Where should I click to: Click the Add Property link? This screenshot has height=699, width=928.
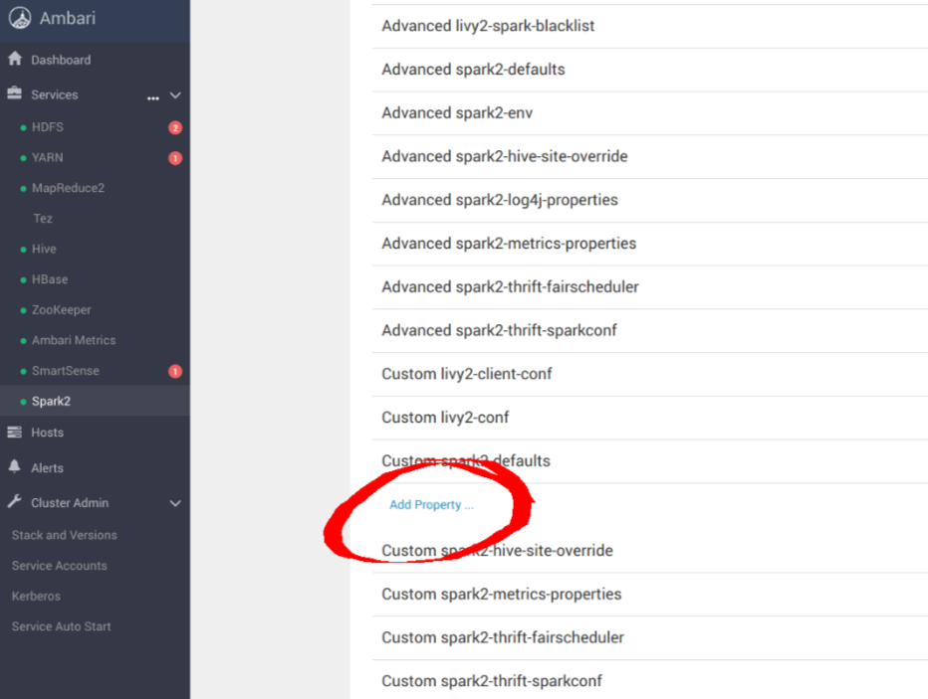pos(431,504)
